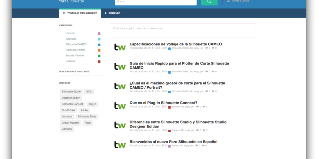
Task: Select the Cartulina hashtag
Action: point(67,129)
